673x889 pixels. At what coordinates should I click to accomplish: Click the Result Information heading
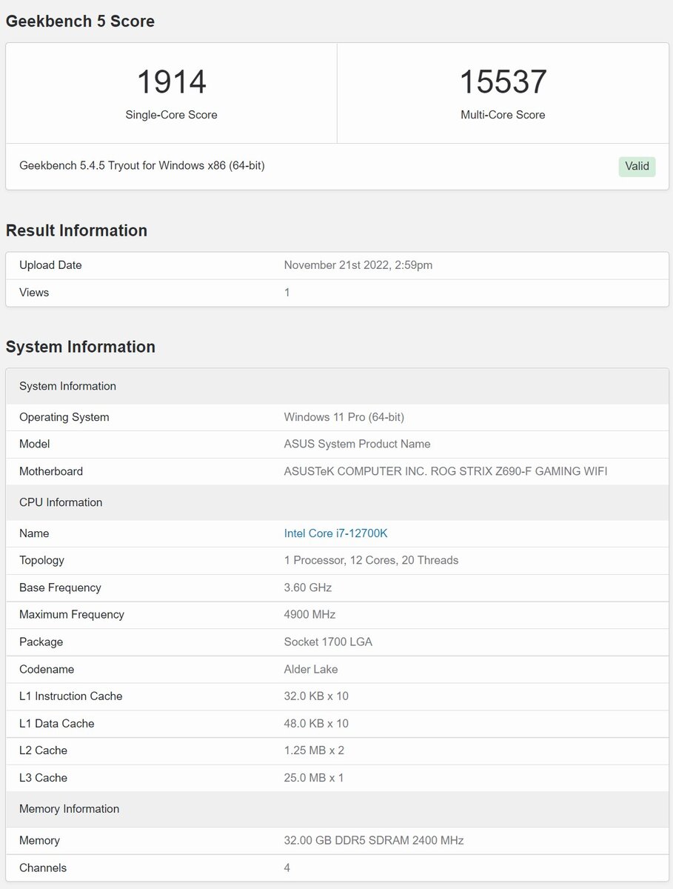pyautogui.click(x=76, y=230)
